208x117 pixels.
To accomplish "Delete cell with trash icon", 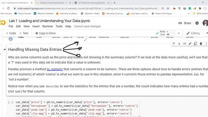I will pyautogui.click(x=201, y=44).
